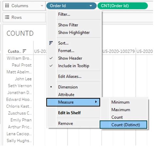Click customer row Zuschuss C..
Viewport: 155px width, 147px height.
click(x=20, y=113)
